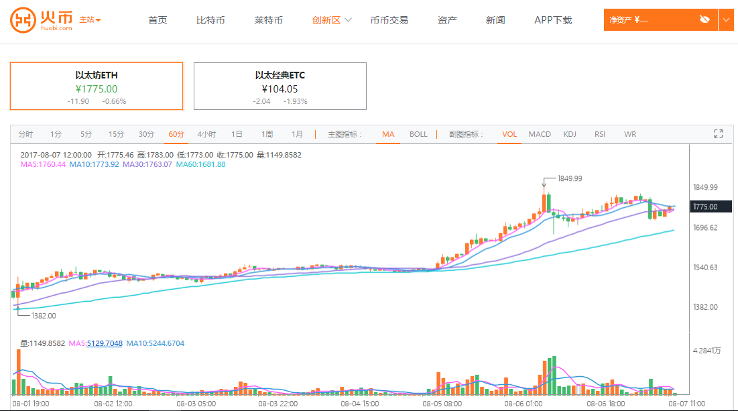
Task: Toggle net asset visibility eye icon
Action: point(704,20)
